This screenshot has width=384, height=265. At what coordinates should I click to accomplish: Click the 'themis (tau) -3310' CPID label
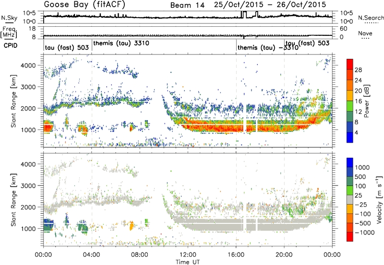[268, 47]
